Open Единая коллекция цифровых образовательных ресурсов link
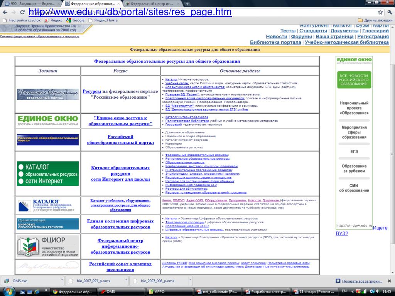Image resolution: width=395 pixels, height=296 pixels. point(120,224)
